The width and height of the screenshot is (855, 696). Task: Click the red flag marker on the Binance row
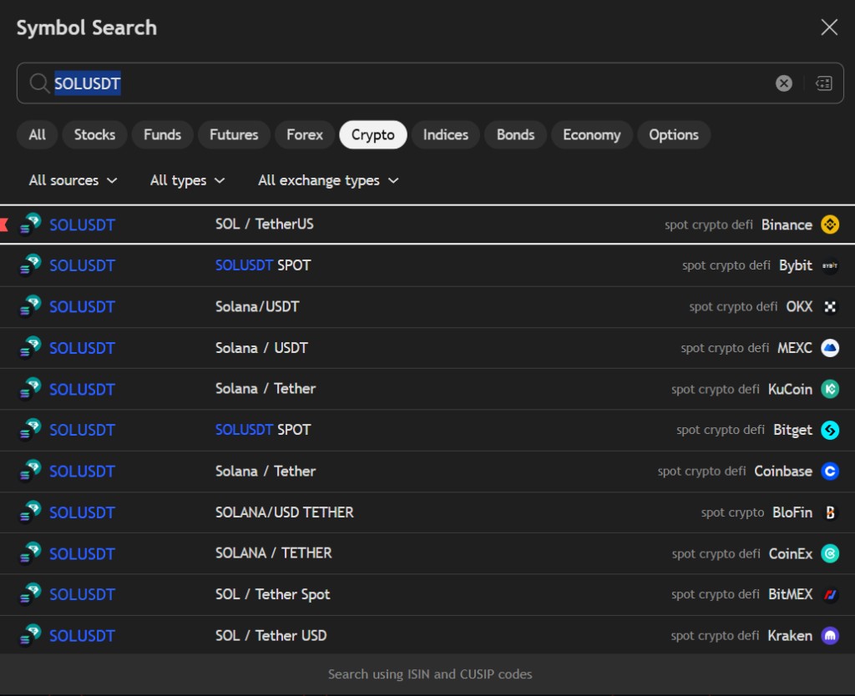point(3,223)
